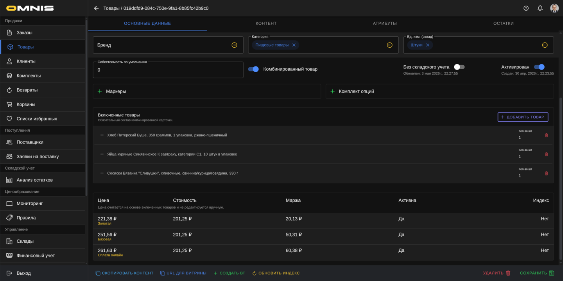
Task: Delete the Сосиски Вязанка row
Action: (546, 173)
